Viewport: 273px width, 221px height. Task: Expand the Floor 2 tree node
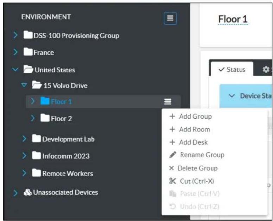click(x=33, y=118)
